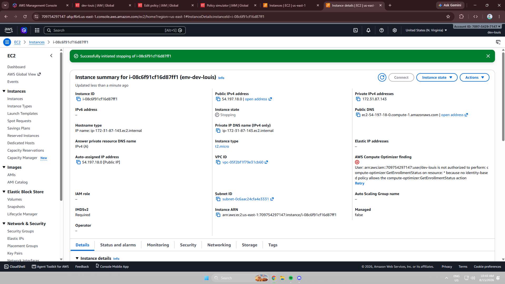
Task: Focus the AWS console search field
Action: pyautogui.click(x=114, y=30)
